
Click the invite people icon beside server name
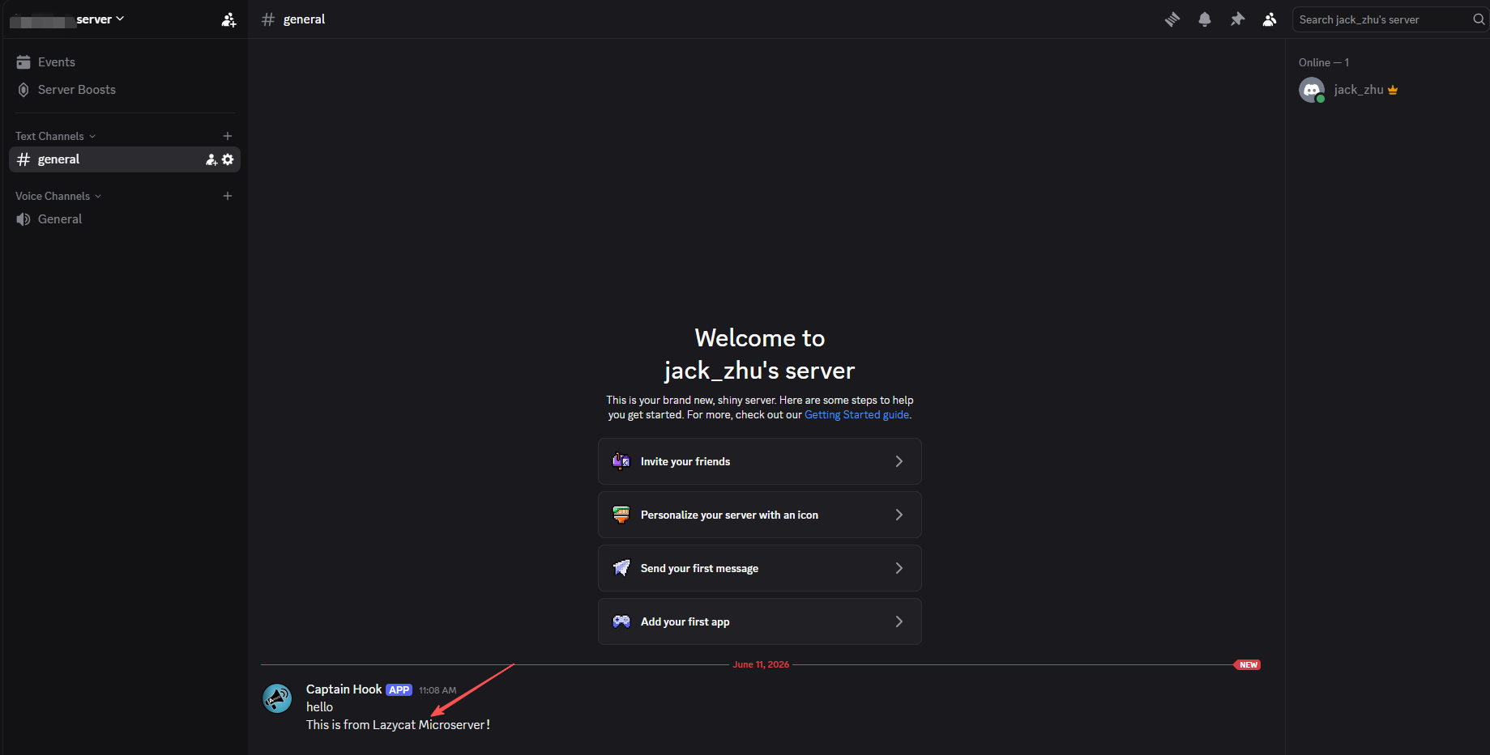point(228,19)
